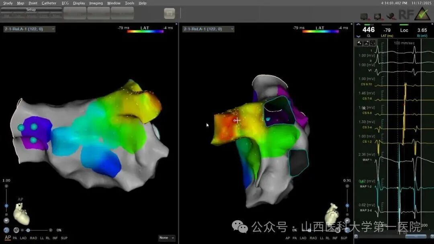This screenshot has height=244, width=434.
Task: Open left map selector 2-1-ReLA-1 dropdown
Action: tap(29, 29)
